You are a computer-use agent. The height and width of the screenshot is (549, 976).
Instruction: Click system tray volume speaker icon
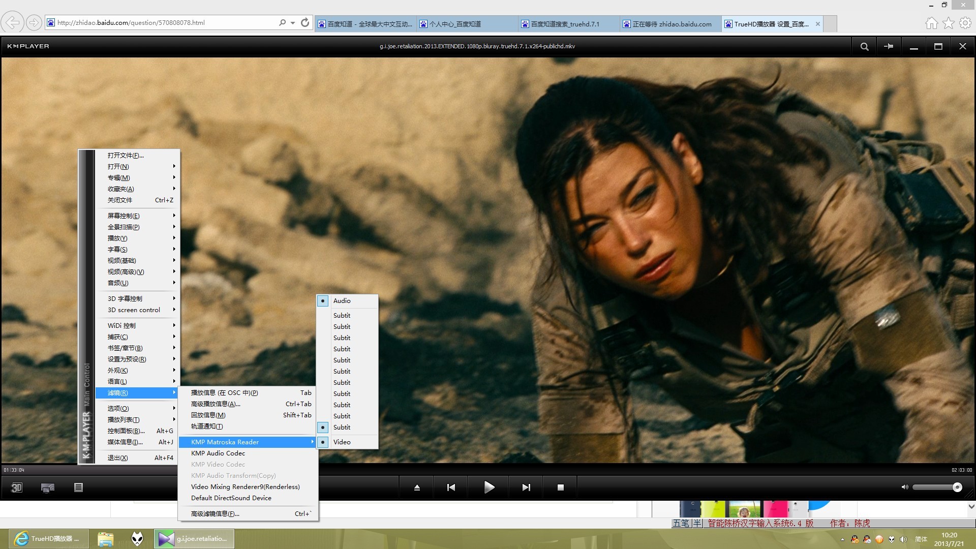(x=903, y=539)
